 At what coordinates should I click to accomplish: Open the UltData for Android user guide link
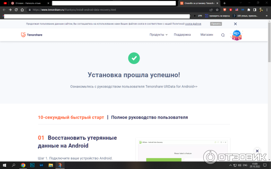point(134,87)
